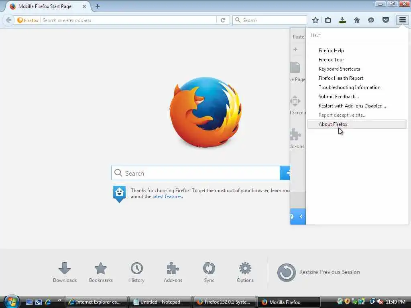Go to home page icon
411x308 pixels.
[357, 20]
